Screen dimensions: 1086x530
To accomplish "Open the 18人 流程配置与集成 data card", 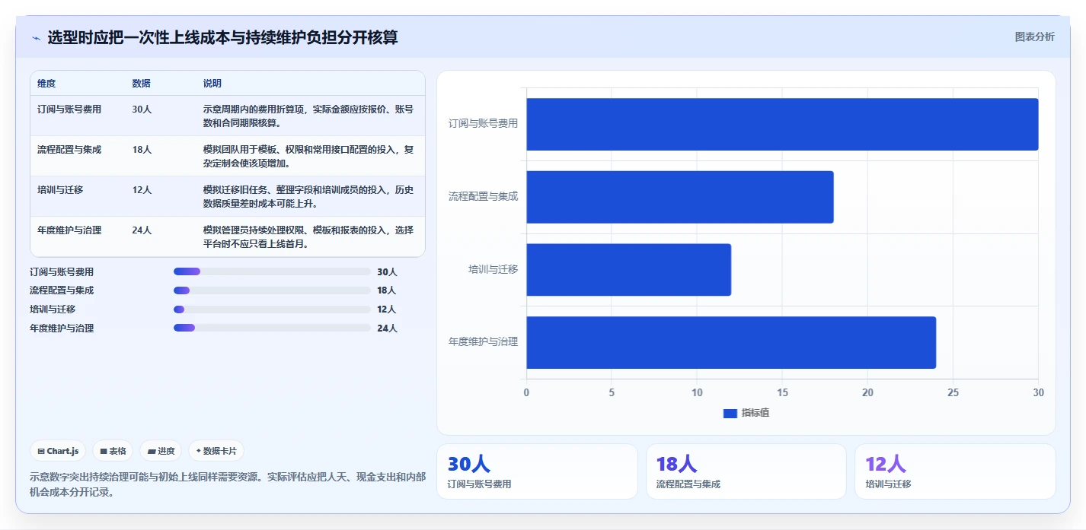I will pos(746,471).
